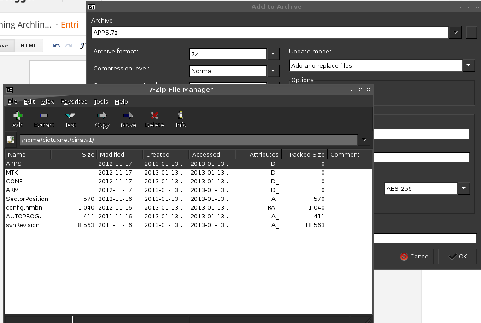The height and width of the screenshot is (323, 481).
Task: Click the Compression level Normal field
Action: point(228,71)
